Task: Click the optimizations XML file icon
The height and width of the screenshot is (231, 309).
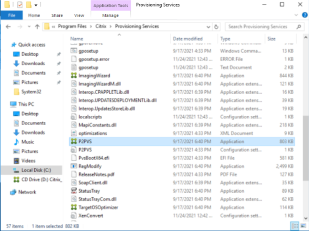Action: 74,133
